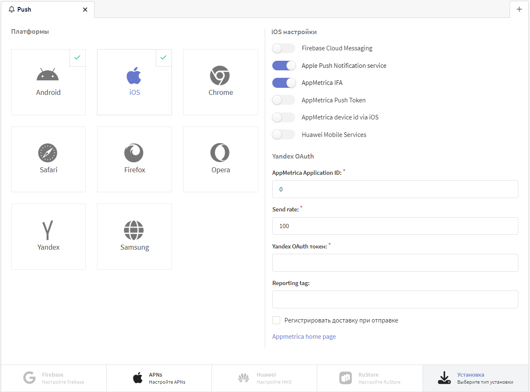Select the Opera platform icon
This screenshot has height=392, width=530.
[220, 153]
